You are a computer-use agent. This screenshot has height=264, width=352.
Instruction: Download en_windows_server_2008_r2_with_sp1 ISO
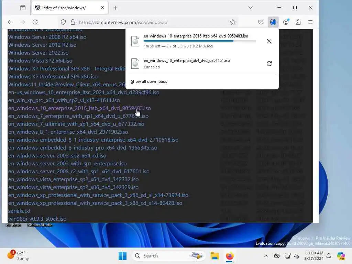tap(79, 172)
